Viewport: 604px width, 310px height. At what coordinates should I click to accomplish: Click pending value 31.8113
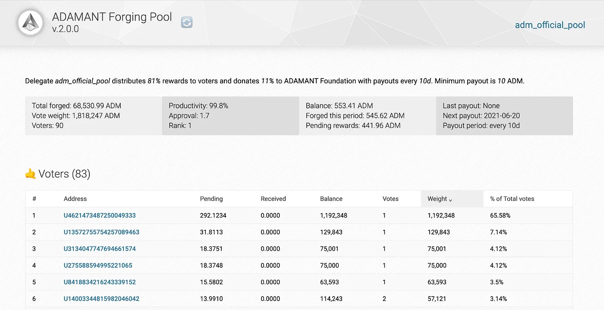click(x=211, y=232)
